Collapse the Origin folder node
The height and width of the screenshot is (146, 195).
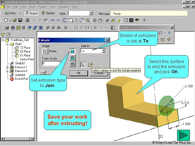[7, 44]
